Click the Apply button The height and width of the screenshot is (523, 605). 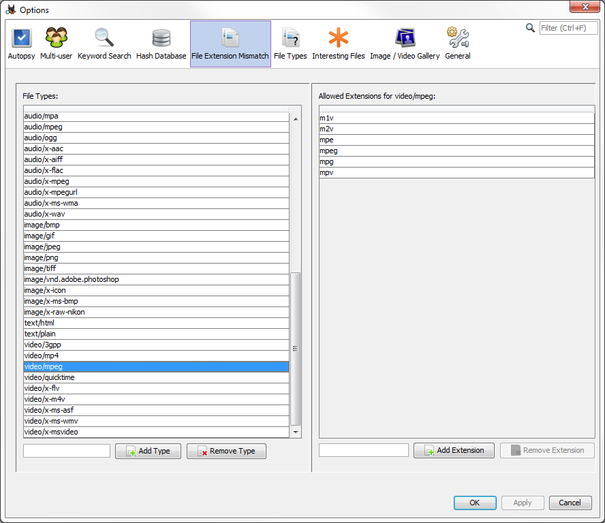pos(522,502)
